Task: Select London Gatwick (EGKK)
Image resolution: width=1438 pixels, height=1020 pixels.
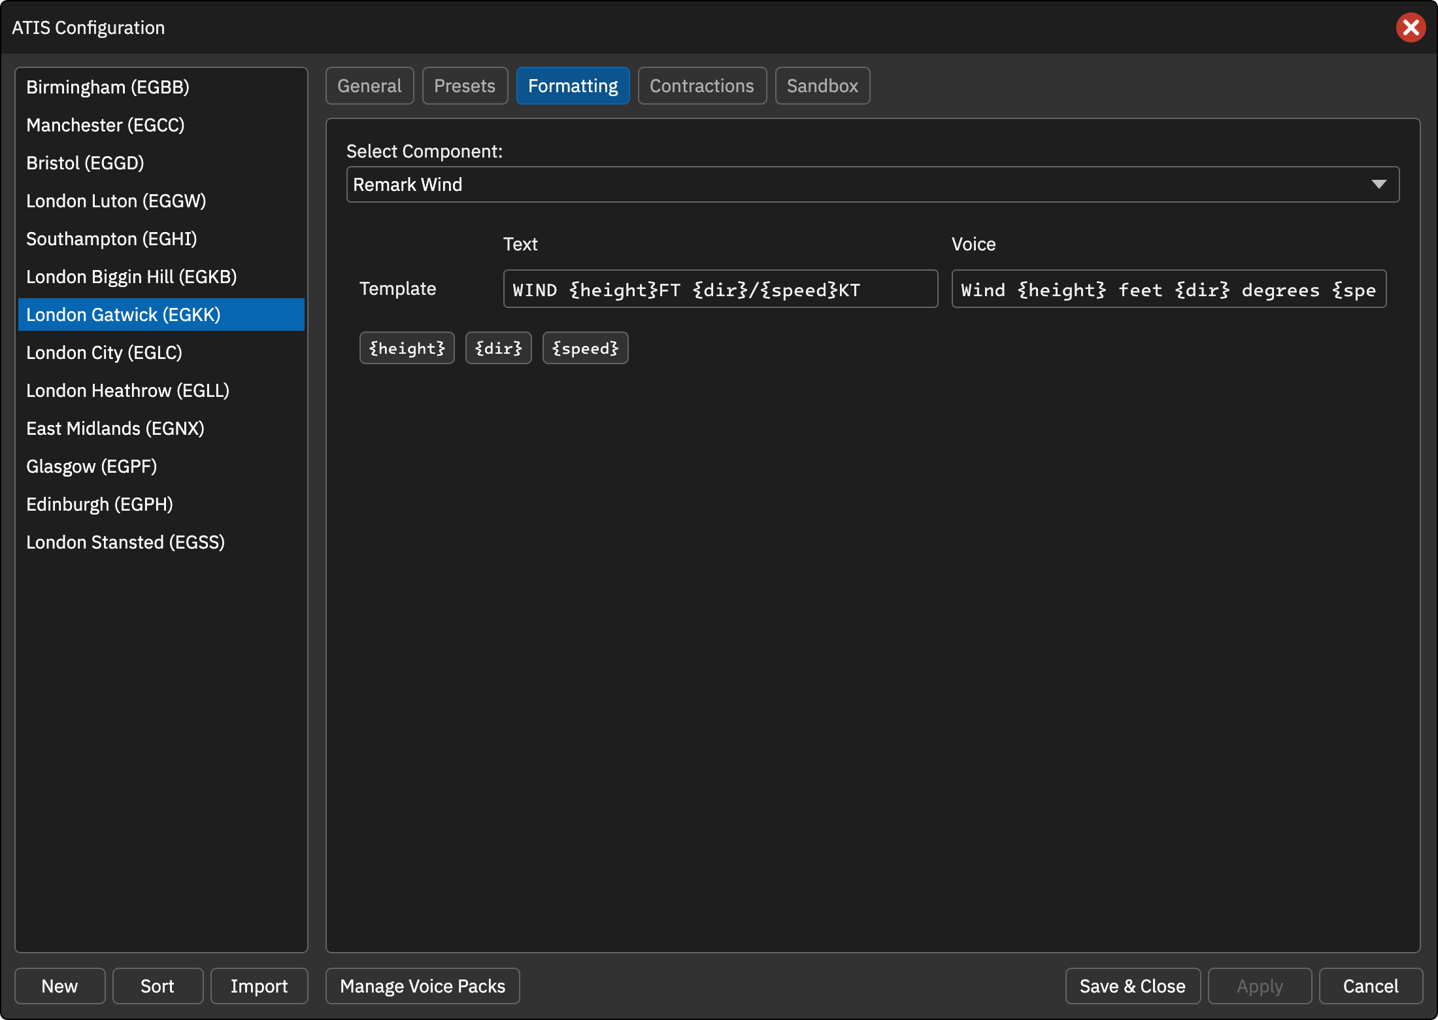Action: (x=161, y=314)
